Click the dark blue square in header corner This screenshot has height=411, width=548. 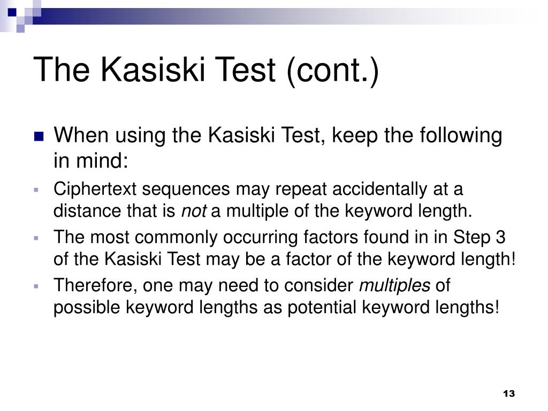pos(12,12)
